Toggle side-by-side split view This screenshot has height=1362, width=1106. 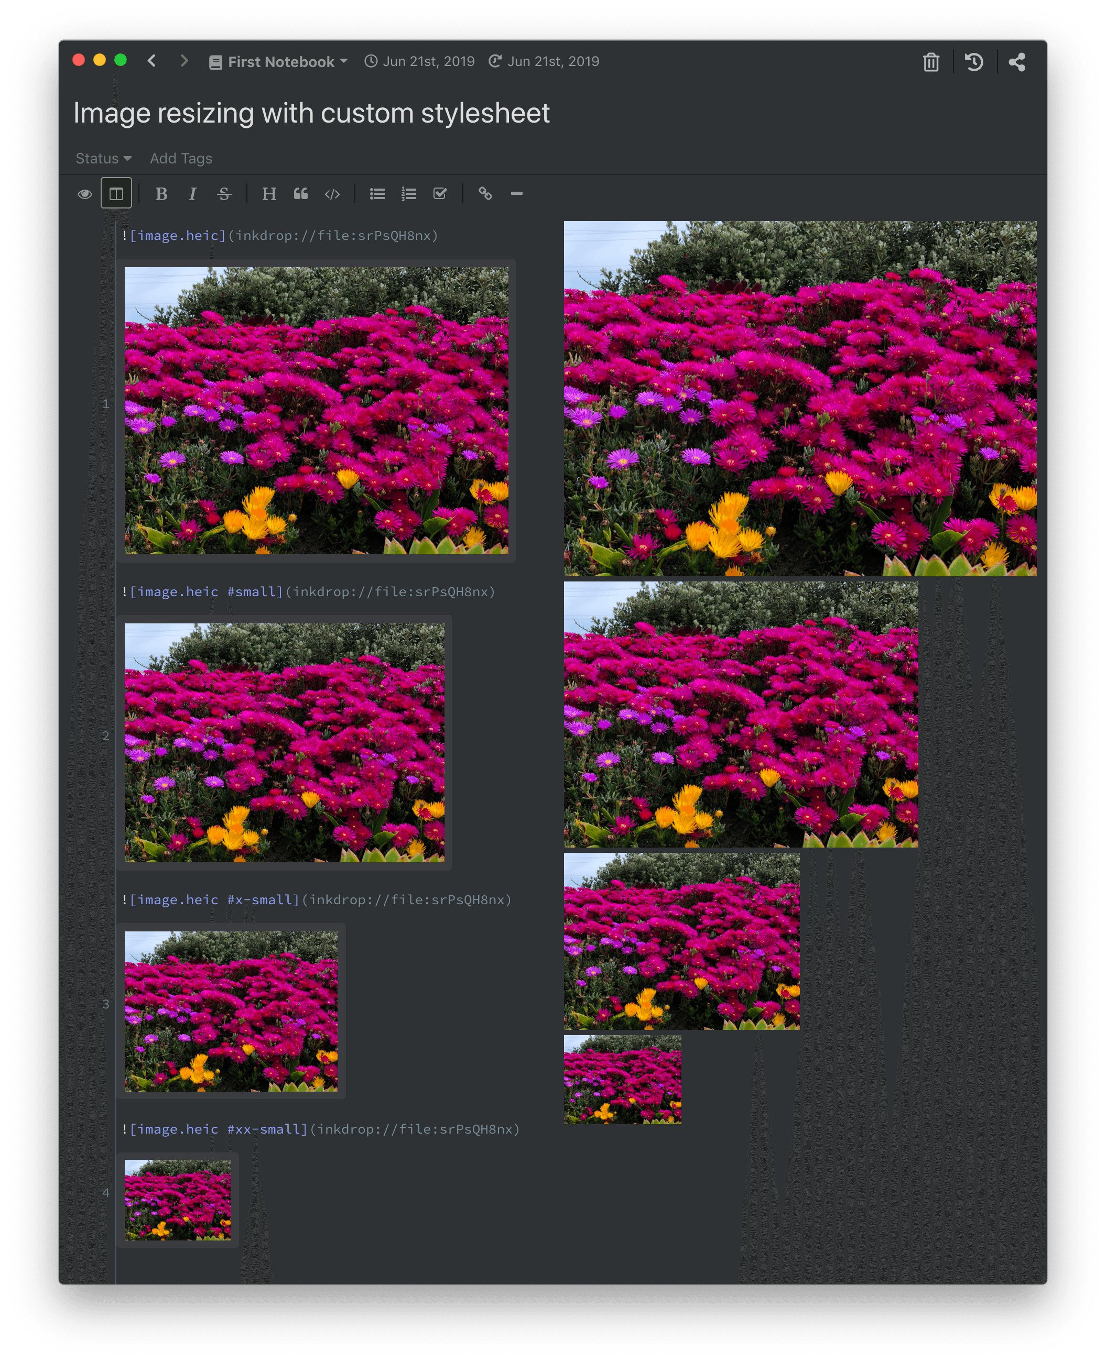point(116,194)
